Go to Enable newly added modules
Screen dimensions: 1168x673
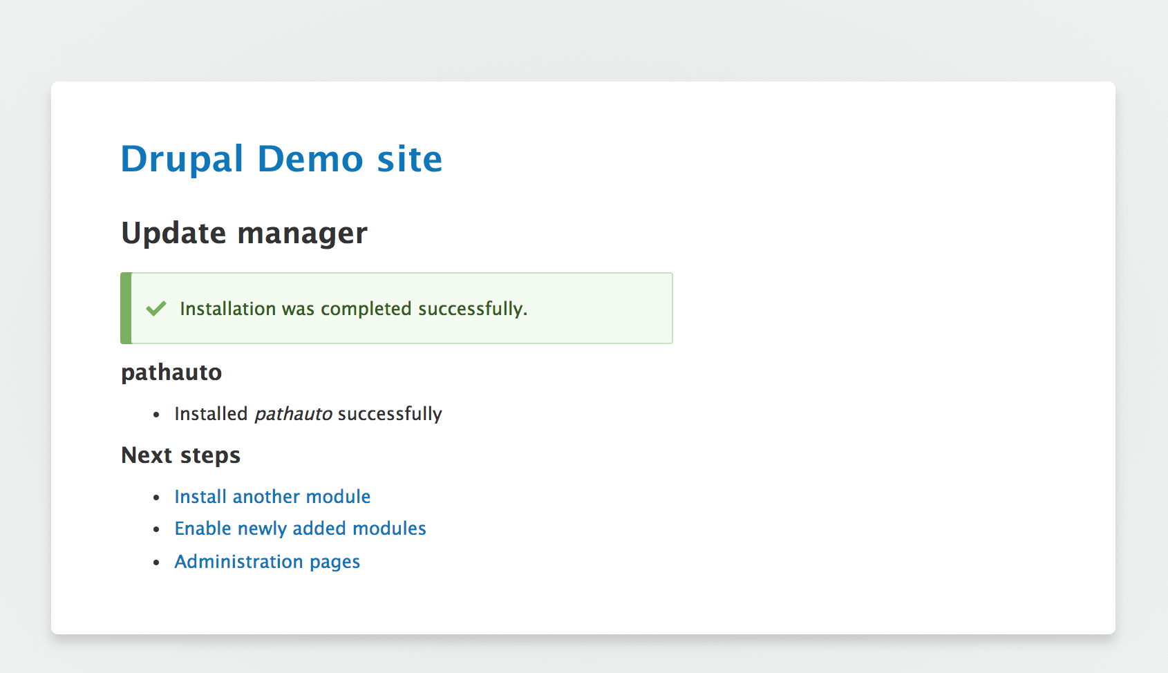[x=300, y=529]
